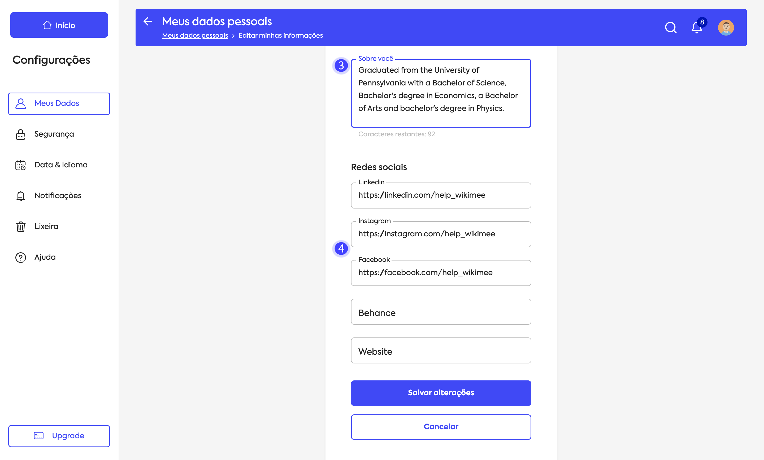Viewport: 764px width, 460px height.
Task: Click the Notificações bell icon in sidebar
Action: (x=21, y=196)
